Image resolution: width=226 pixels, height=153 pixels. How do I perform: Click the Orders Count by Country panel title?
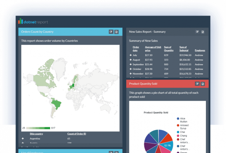point(37,32)
